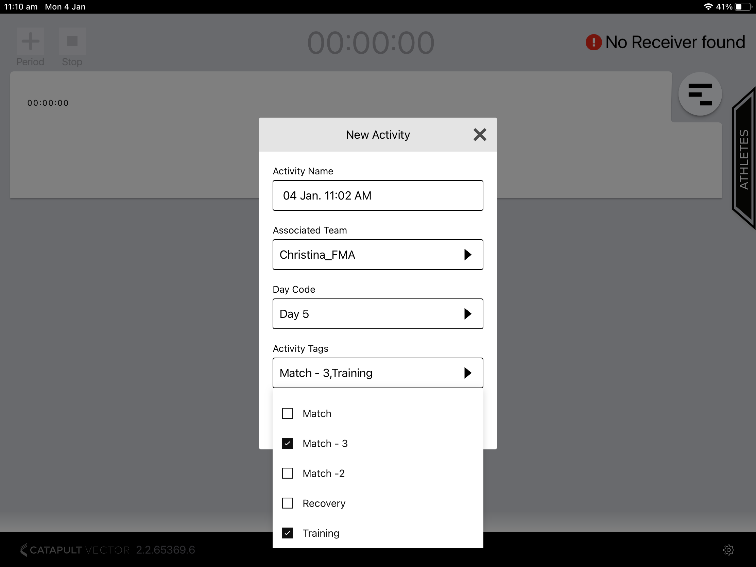
Task: Click the Match -2 tag label
Action: point(324,474)
